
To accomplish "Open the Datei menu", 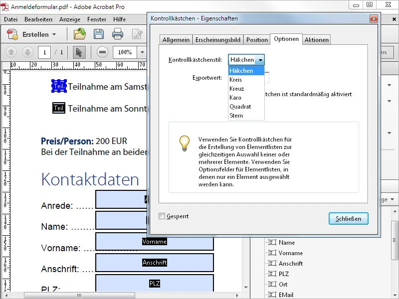I will pos(10,19).
